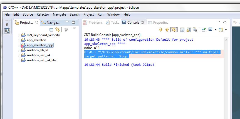Click the Next Error down arrow icon
Screen dimensions: 240x119
(x=161, y=30)
